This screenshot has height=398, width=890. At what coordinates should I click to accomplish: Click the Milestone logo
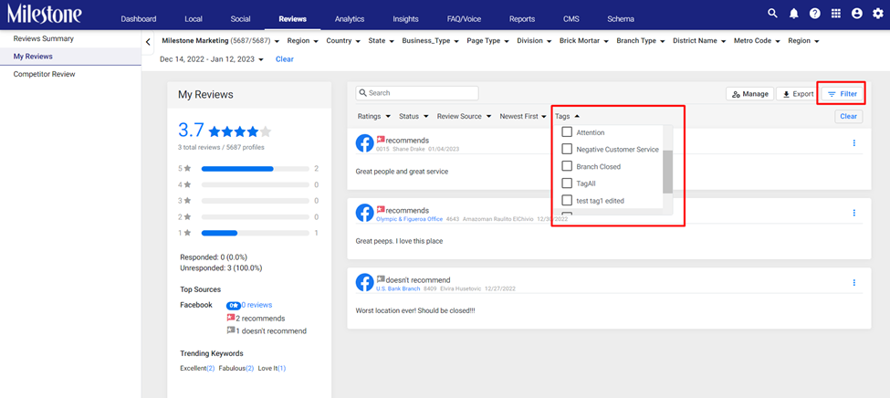pyautogui.click(x=45, y=14)
